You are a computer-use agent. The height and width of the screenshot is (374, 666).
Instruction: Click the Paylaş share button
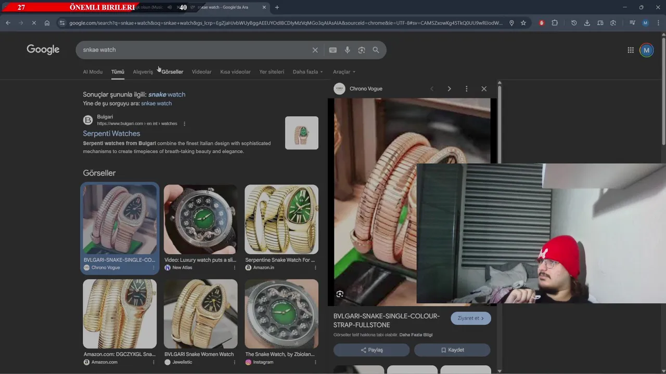tap(372, 350)
